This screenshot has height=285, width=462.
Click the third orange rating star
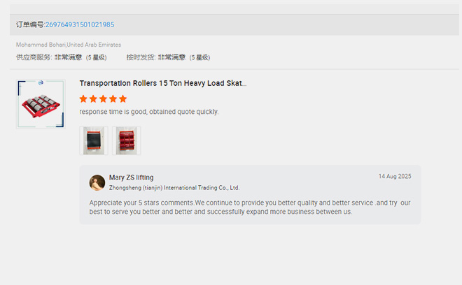click(x=103, y=99)
